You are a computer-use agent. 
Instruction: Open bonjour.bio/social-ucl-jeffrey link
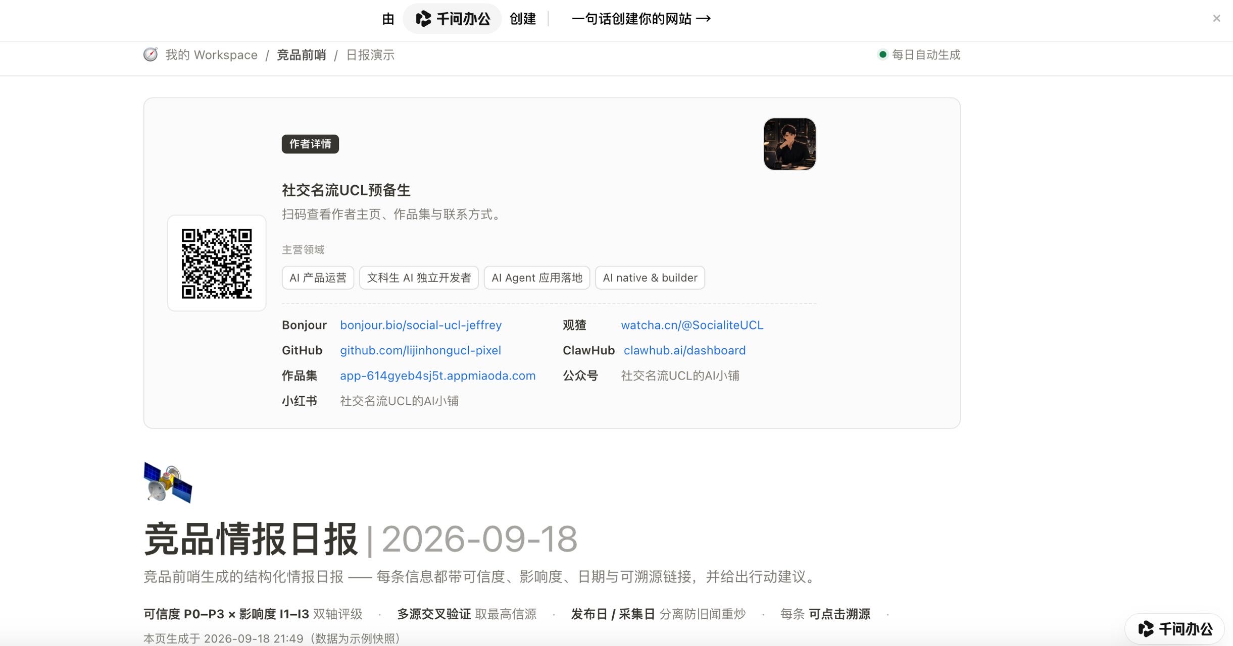pos(421,325)
